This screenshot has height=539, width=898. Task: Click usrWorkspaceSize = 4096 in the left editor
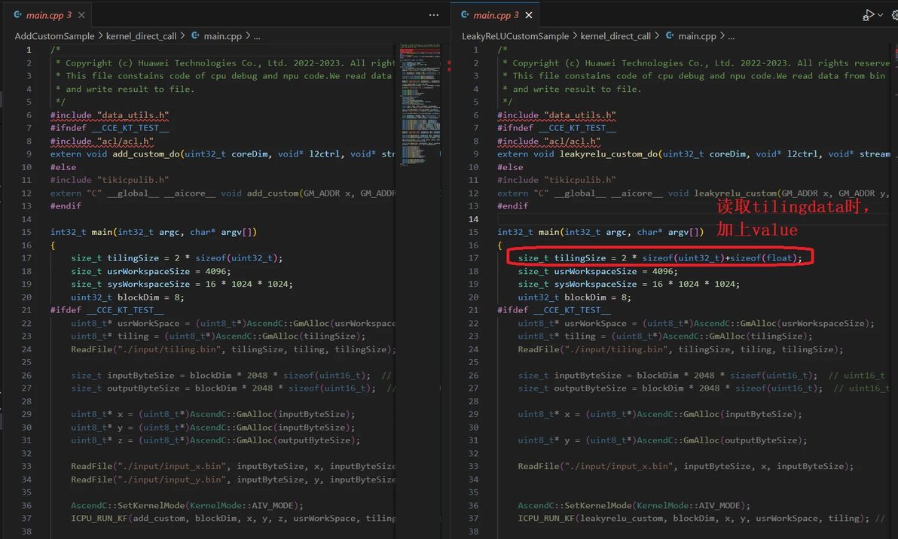[x=151, y=271]
